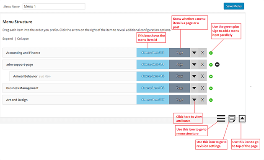
Task: Expand attributes arrow for Art and Design
Action: (x=194, y=100)
